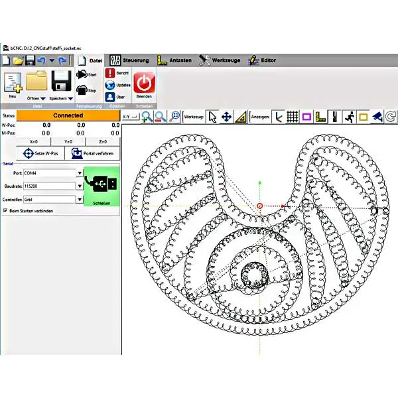Expand the Port COM4 dropdown
Screen dimensions: 398x398
(x=80, y=173)
